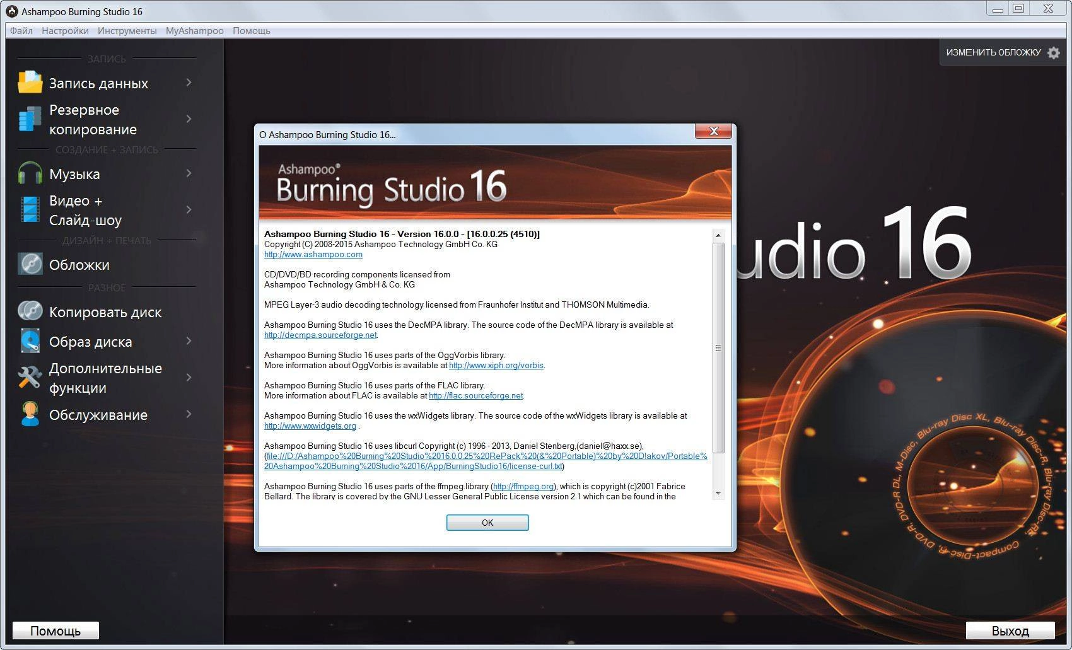Click the CD/DVD/BD recording components line
Viewport: 1072px width, 650px height.
[x=357, y=275]
